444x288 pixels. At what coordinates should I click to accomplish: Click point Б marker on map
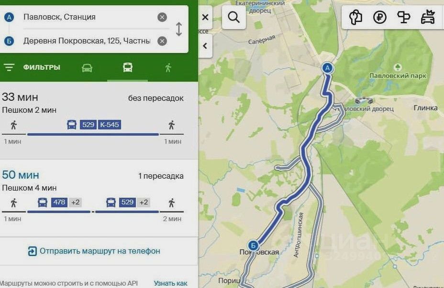click(253, 245)
